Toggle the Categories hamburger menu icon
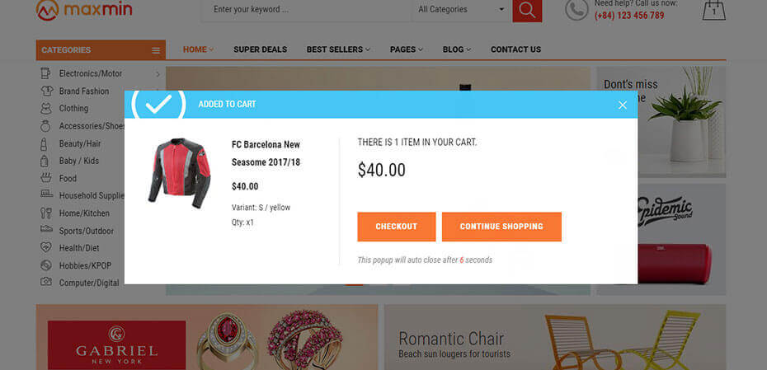The height and width of the screenshot is (370, 767). coord(156,50)
